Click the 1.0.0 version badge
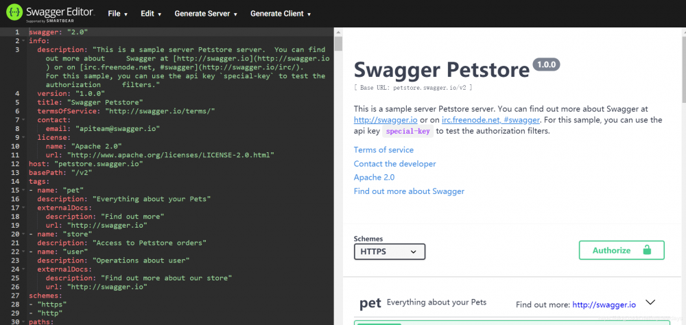686x325 pixels. (x=546, y=65)
